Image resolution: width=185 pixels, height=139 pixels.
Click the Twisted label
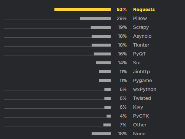pos(142,98)
